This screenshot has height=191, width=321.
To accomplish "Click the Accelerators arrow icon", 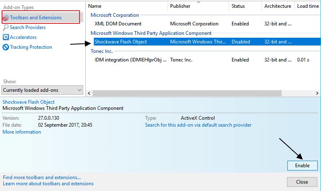I will 6,37.
